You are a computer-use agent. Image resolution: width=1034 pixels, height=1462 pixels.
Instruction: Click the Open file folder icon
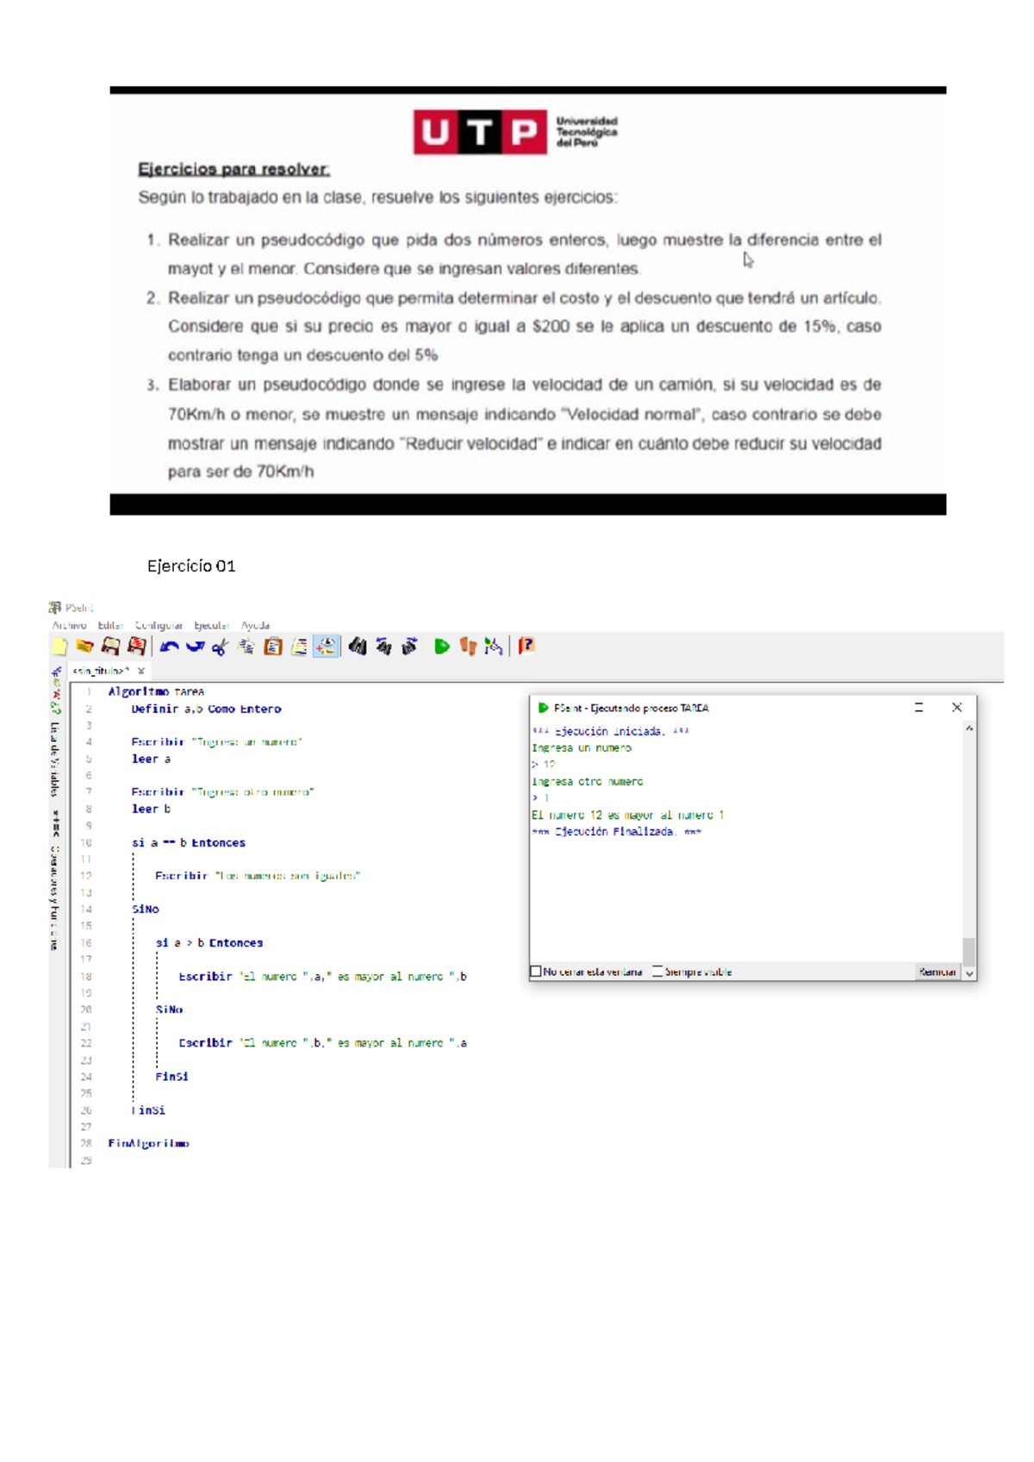[84, 647]
